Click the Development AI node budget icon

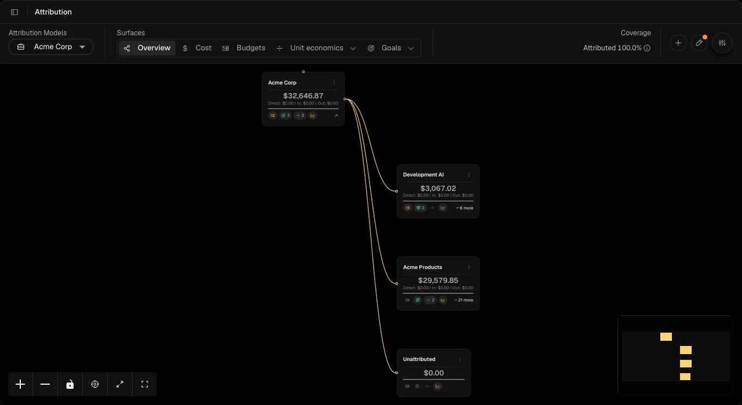click(x=408, y=208)
